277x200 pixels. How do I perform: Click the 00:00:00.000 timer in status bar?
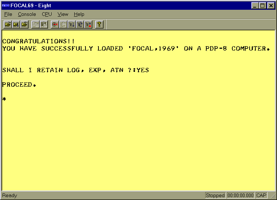241,195
